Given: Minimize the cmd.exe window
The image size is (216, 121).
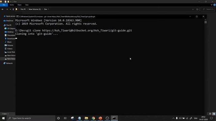Looking at the screenshot, I should 190,16.
